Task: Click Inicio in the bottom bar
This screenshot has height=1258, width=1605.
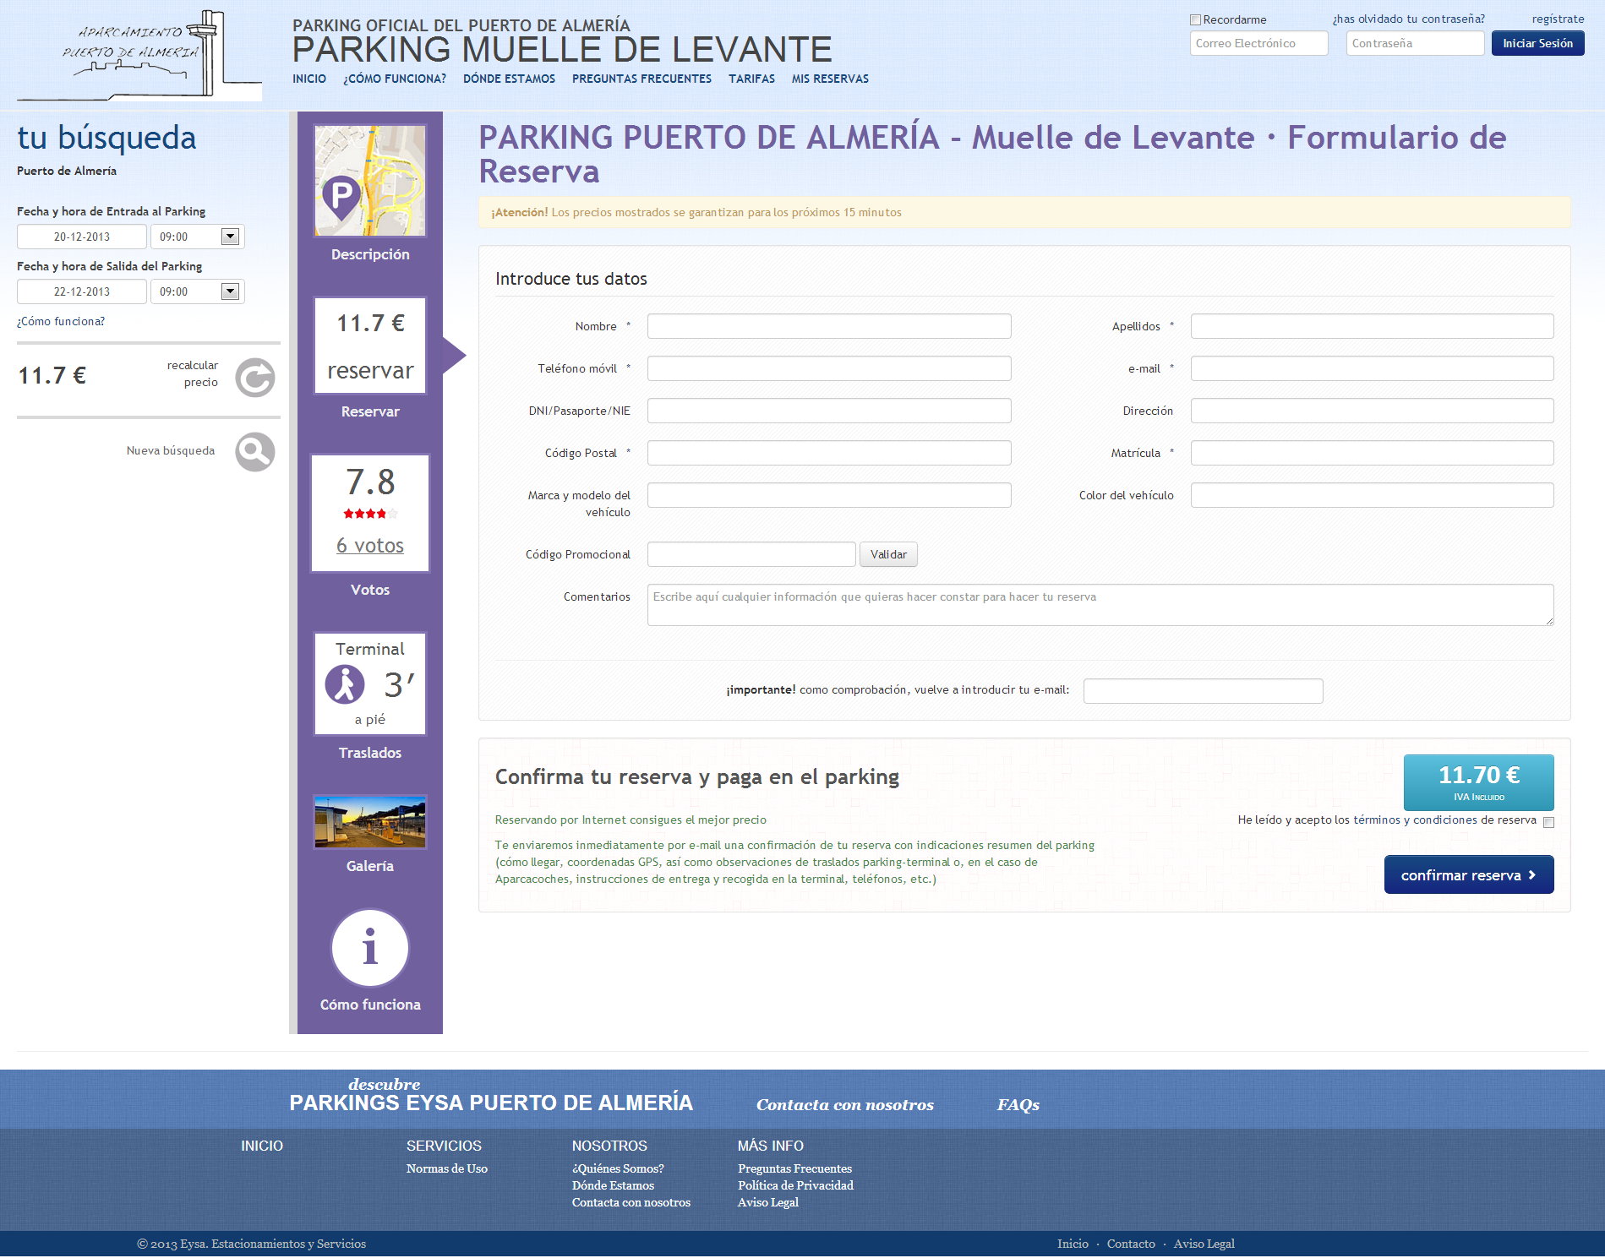Action: pos(1073,1244)
